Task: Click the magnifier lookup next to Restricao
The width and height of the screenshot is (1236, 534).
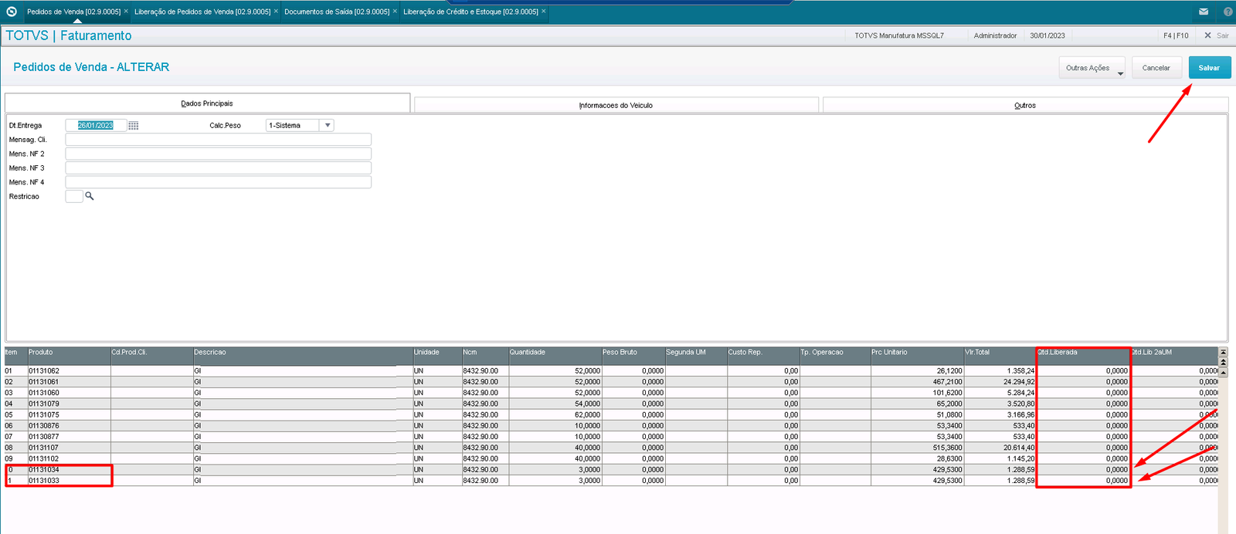Action: pos(90,196)
